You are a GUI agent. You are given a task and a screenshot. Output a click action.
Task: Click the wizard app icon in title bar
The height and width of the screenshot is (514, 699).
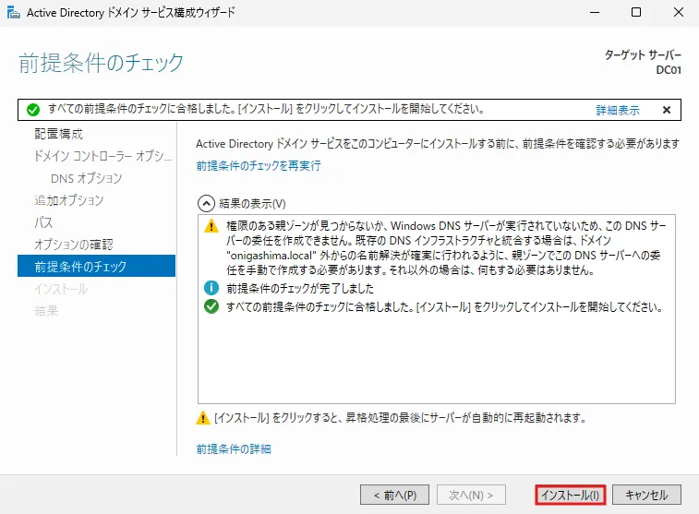(13, 13)
